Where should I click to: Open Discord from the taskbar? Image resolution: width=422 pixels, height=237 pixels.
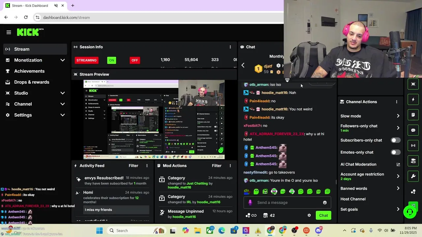click(x=318, y=230)
